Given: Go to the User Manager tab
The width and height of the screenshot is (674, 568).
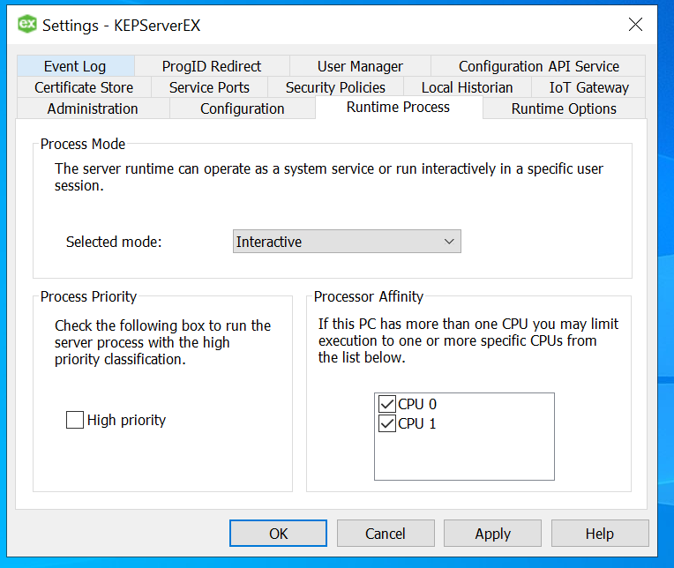Looking at the screenshot, I should click(x=360, y=66).
